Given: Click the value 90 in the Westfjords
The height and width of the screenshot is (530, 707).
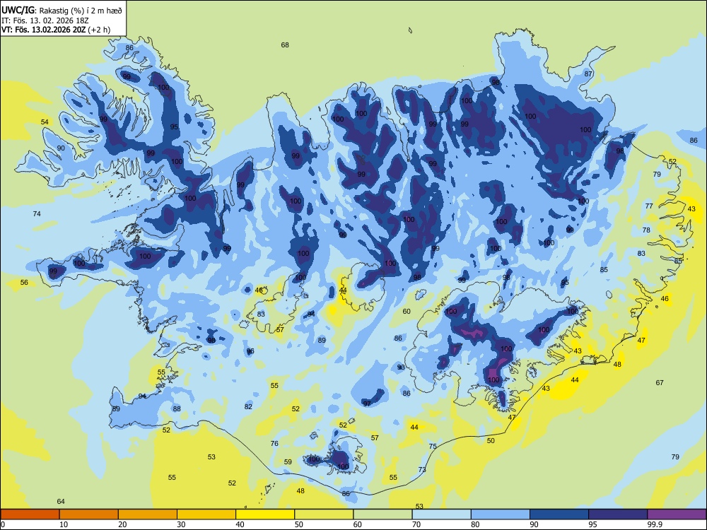Looking at the screenshot, I should click(x=61, y=148).
